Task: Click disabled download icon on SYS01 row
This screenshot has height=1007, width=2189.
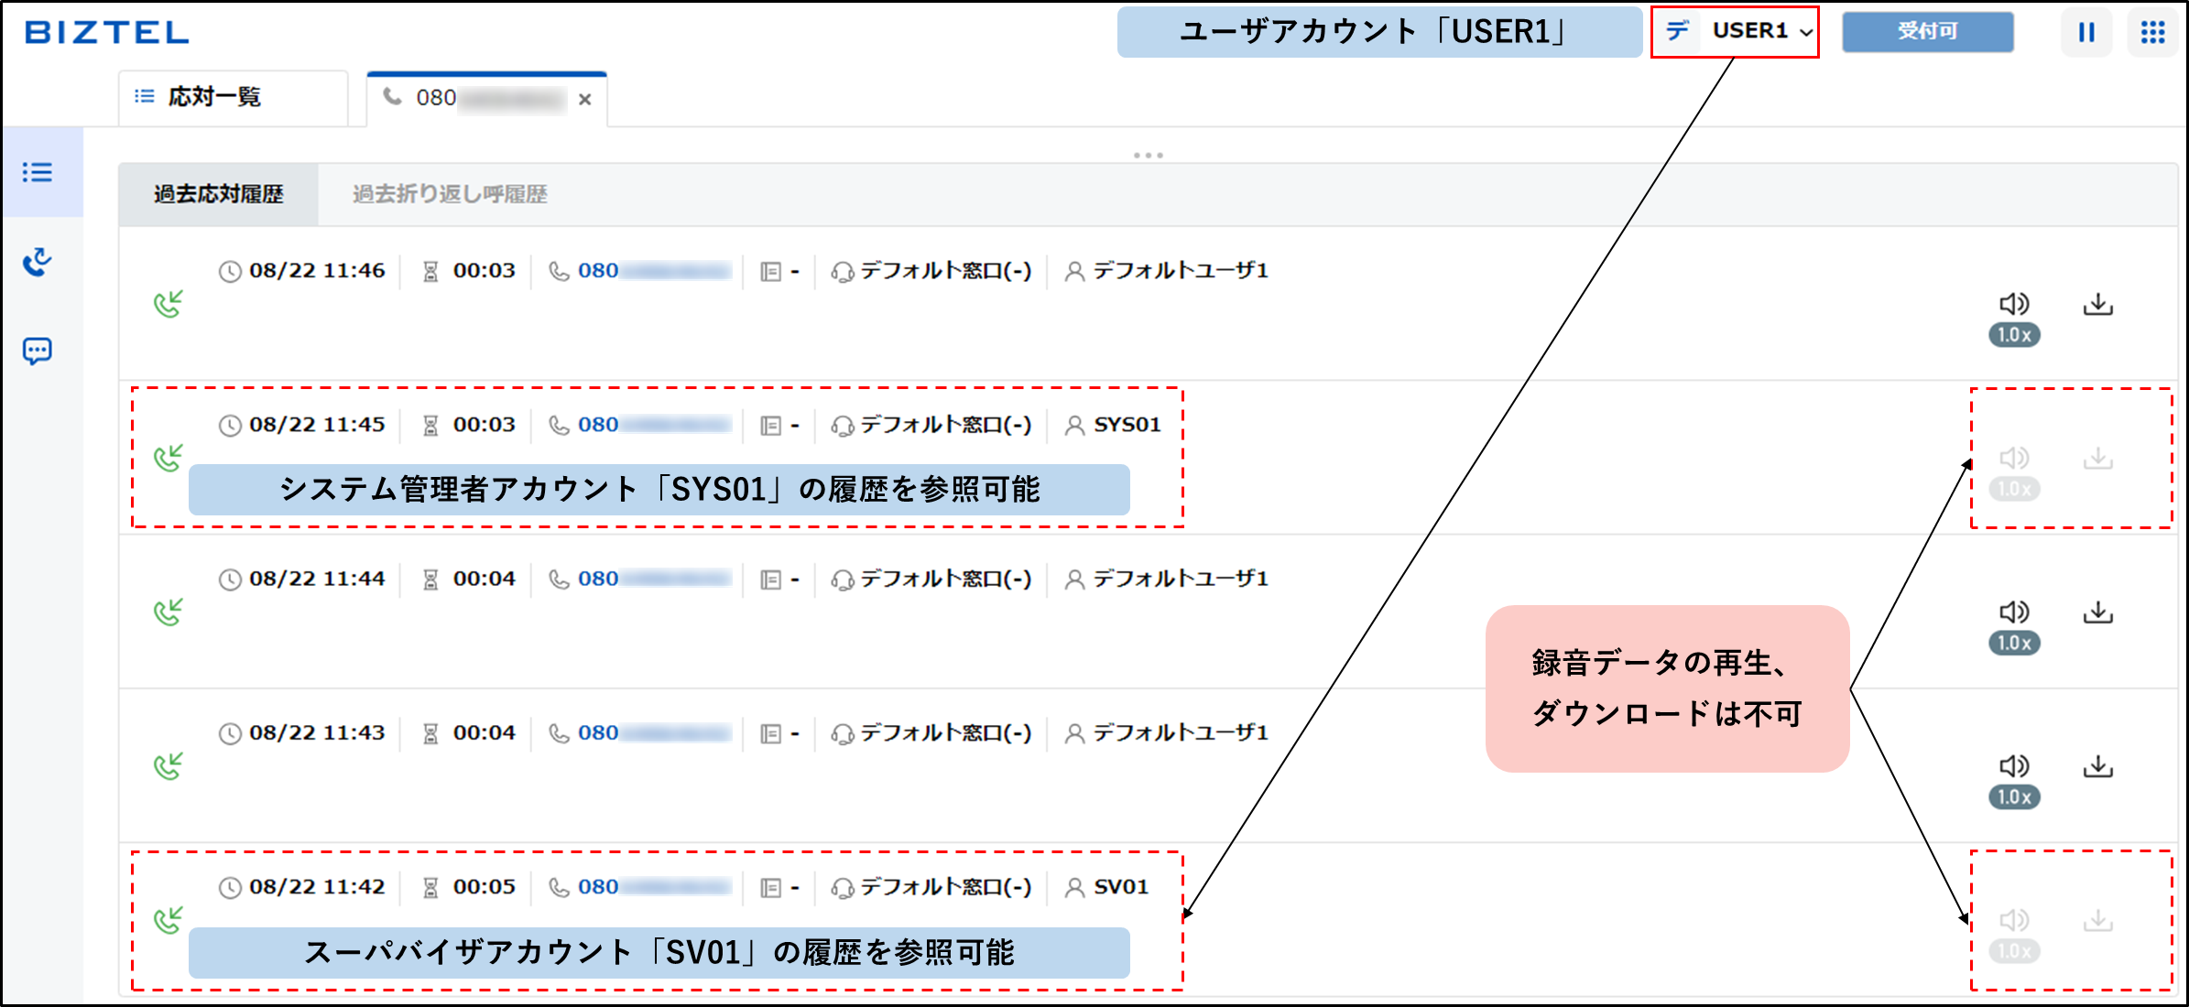Action: coord(2098,458)
